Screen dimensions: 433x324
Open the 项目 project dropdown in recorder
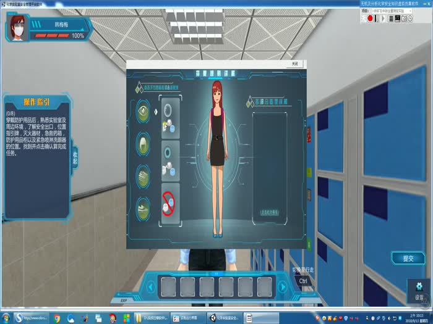393,11
